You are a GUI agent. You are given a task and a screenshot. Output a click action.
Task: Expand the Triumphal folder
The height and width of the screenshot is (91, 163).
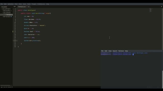point(3,17)
